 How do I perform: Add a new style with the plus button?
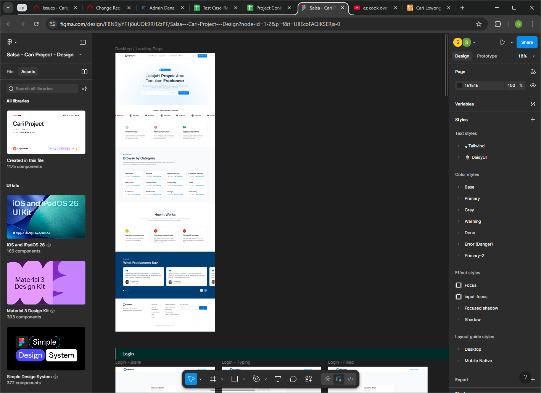(x=533, y=120)
